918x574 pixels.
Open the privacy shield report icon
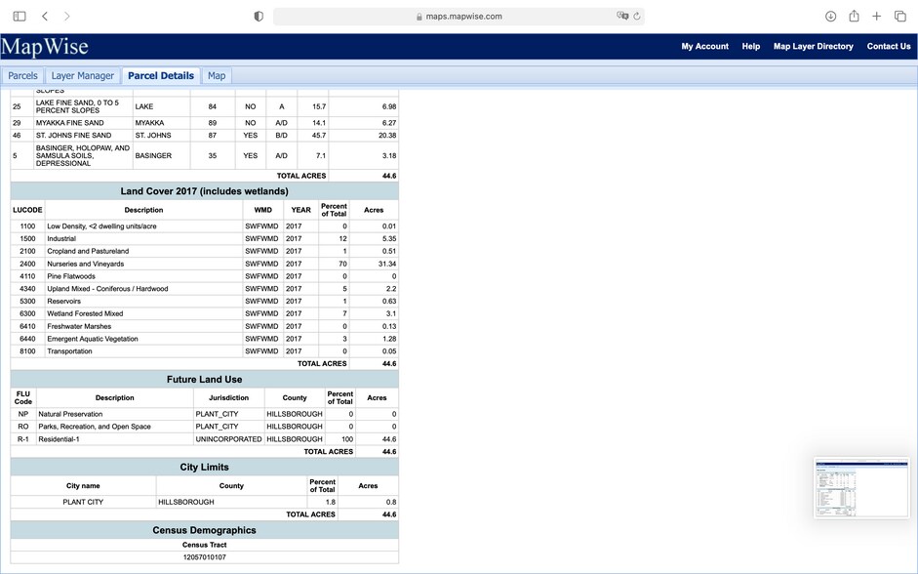[259, 17]
